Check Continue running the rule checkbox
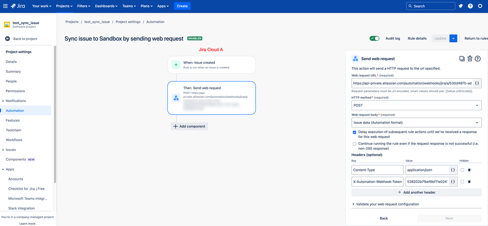488x226 pixels. (x=355, y=144)
